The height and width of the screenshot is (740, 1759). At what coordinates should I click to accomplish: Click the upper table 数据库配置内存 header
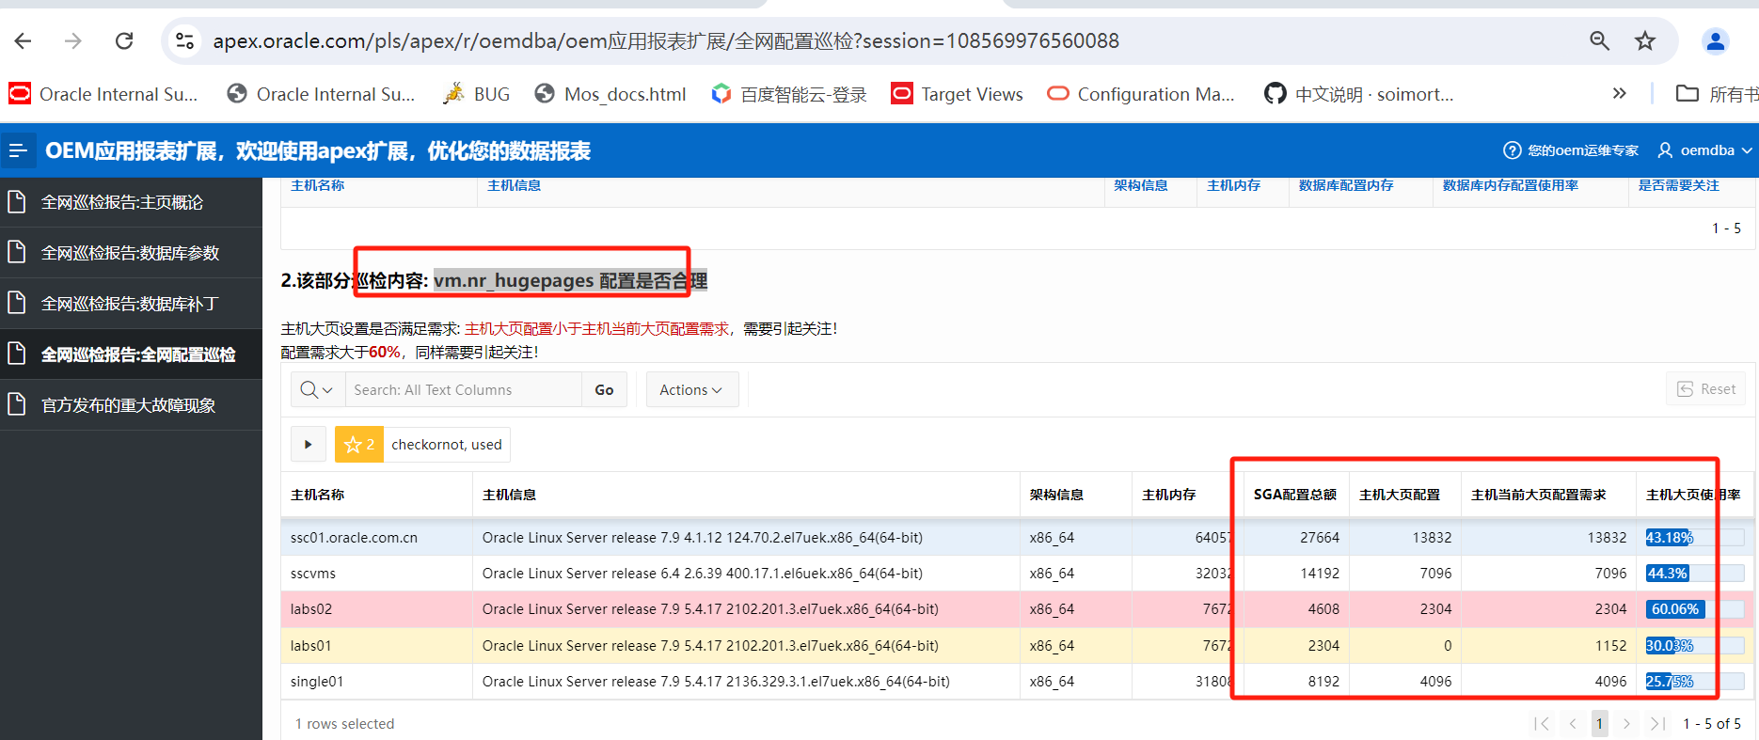pyautogui.click(x=1346, y=185)
